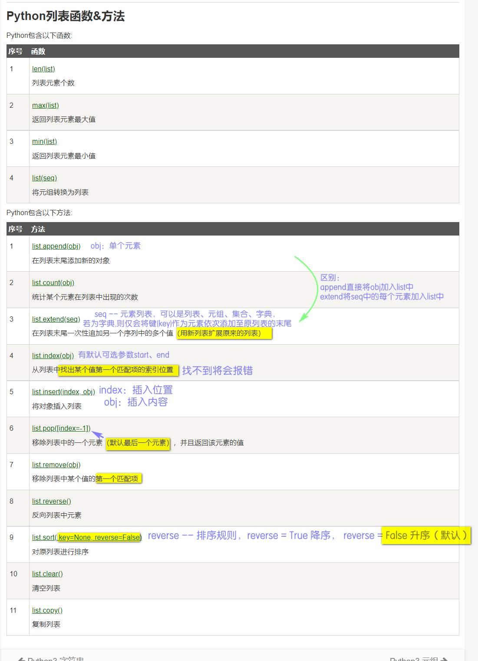Open the list(seq) function link
478x661 pixels.
tap(44, 178)
